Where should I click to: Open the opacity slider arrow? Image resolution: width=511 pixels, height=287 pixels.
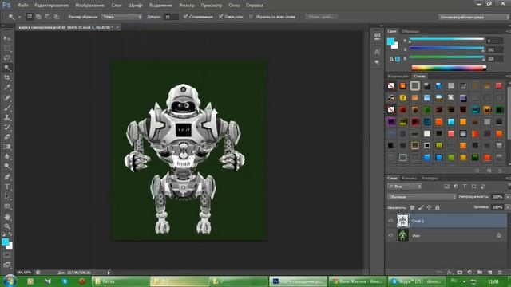(507, 197)
